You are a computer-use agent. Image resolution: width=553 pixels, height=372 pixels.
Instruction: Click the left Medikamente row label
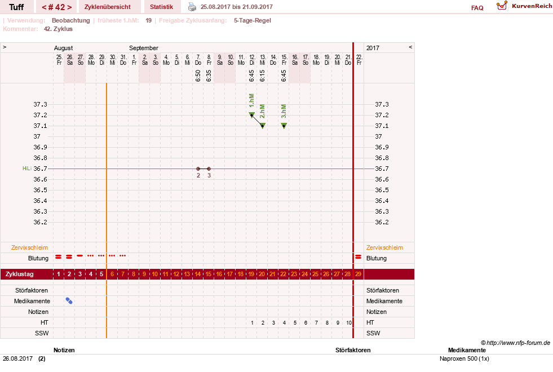tap(32, 301)
